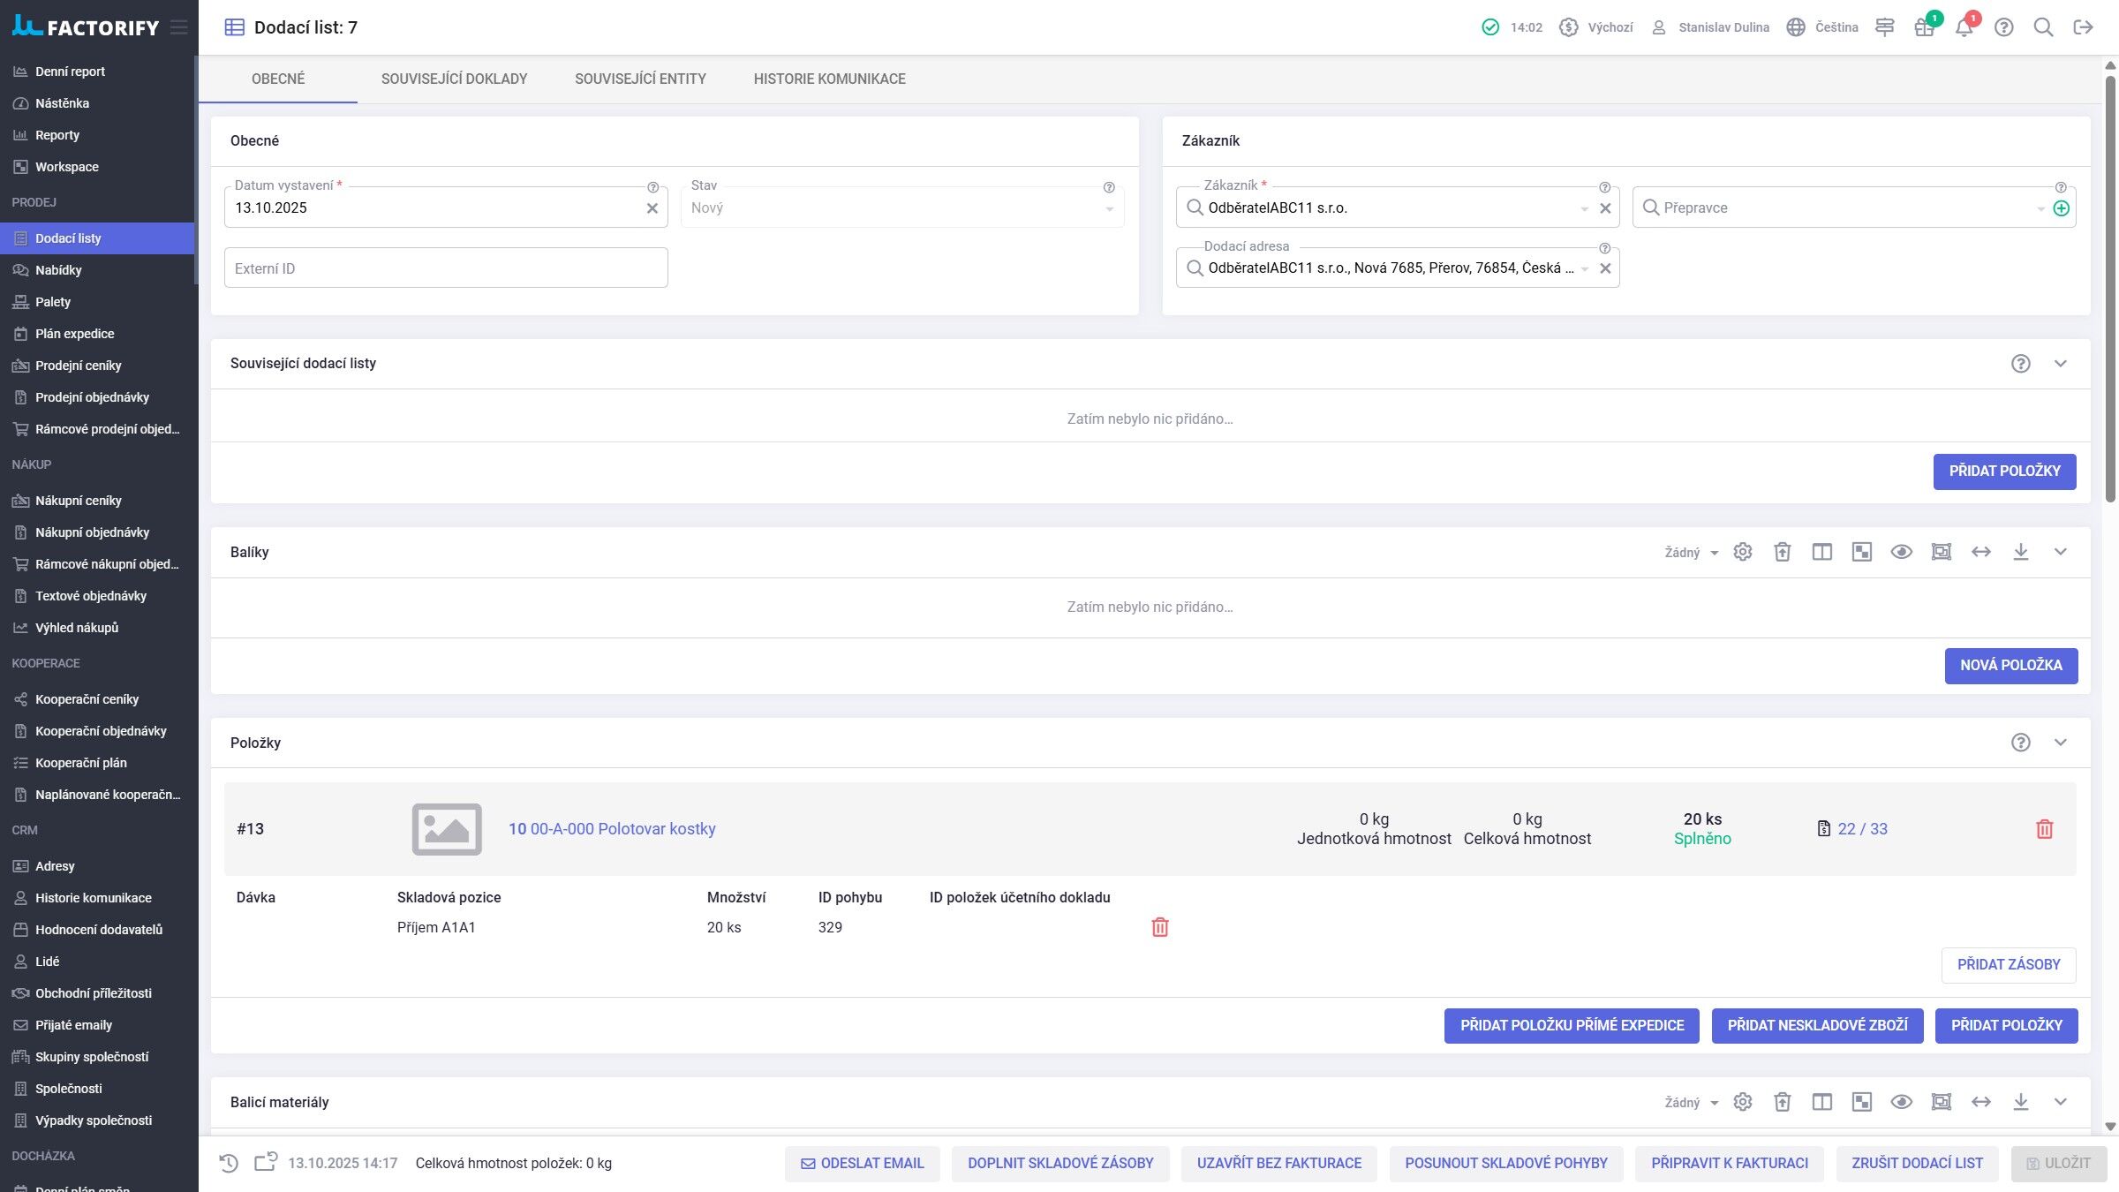The image size is (2119, 1192).
Task: Open the gift box icon in header
Action: (1924, 27)
